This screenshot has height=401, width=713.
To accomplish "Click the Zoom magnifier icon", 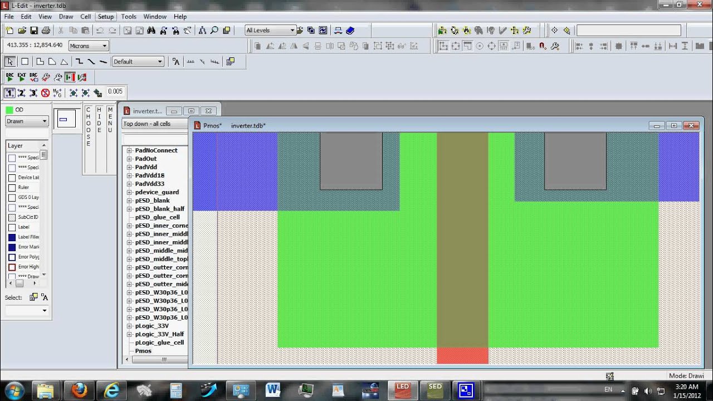I will click(x=214, y=31).
